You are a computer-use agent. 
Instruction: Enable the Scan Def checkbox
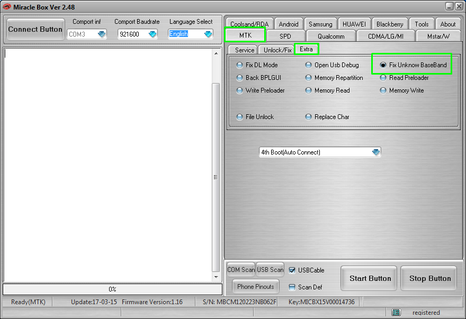292,287
